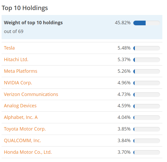
Task: Click the Top 10 Holdings heading
Action: 25,8
